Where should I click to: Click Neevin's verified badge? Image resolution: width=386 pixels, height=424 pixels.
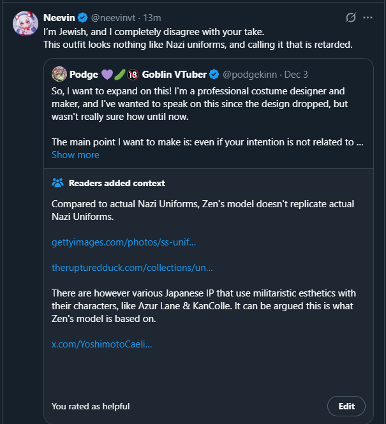coord(81,18)
